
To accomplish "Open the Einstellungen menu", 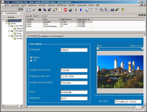I will 62,5.
